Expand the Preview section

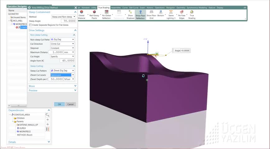pyautogui.click(x=75, y=90)
